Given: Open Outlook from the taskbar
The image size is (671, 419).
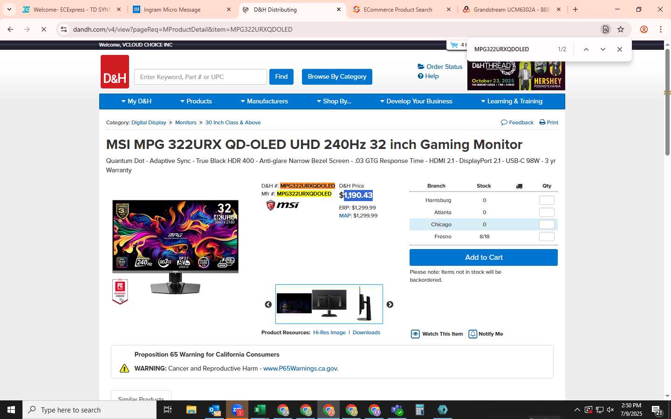Looking at the screenshot, I should click(214, 410).
